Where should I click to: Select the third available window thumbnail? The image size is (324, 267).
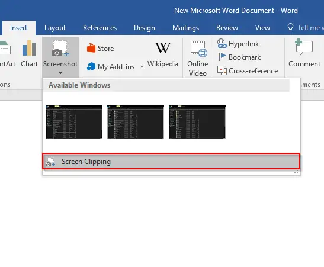tap(197, 122)
